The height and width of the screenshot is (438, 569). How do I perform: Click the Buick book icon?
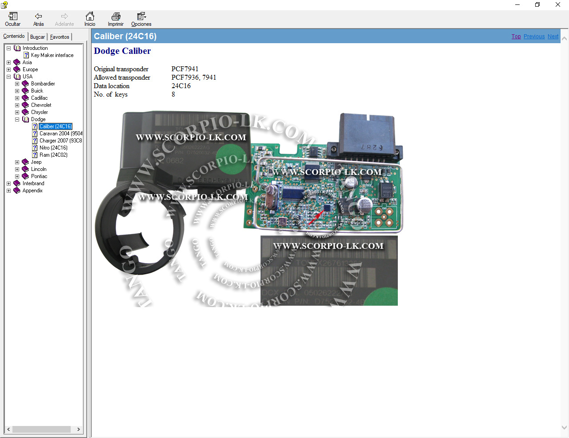[x=26, y=91]
